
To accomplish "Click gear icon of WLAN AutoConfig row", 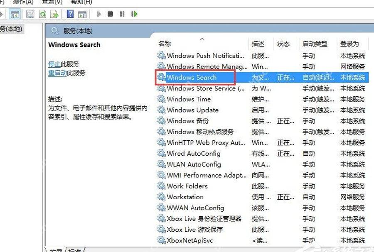I will click(x=162, y=164).
